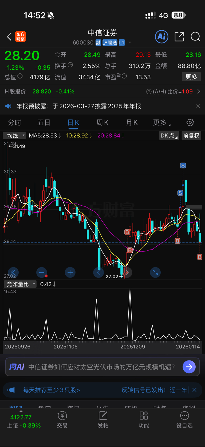Switch to the 周K tab
Image resolution: width=205 pixels, height=447 pixels.
[102, 122]
